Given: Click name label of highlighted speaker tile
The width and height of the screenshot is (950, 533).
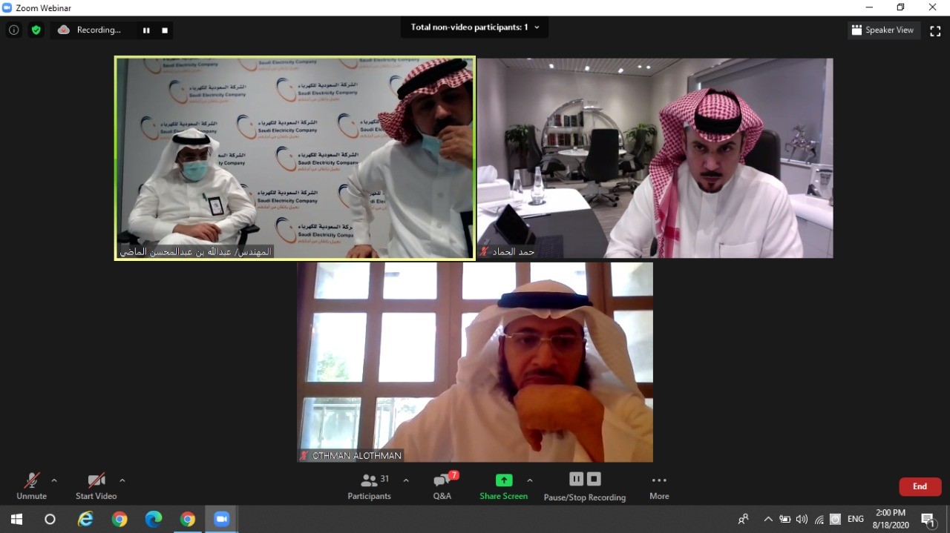Looking at the screenshot, I should pyautogui.click(x=197, y=252).
